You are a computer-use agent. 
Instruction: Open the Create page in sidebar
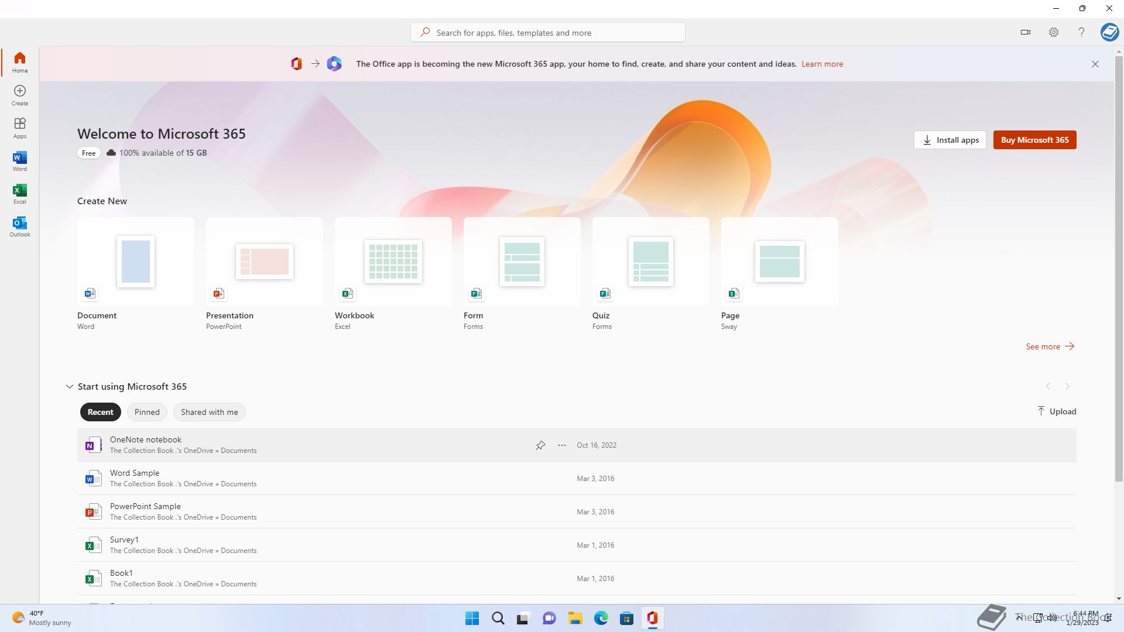(20, 95)
